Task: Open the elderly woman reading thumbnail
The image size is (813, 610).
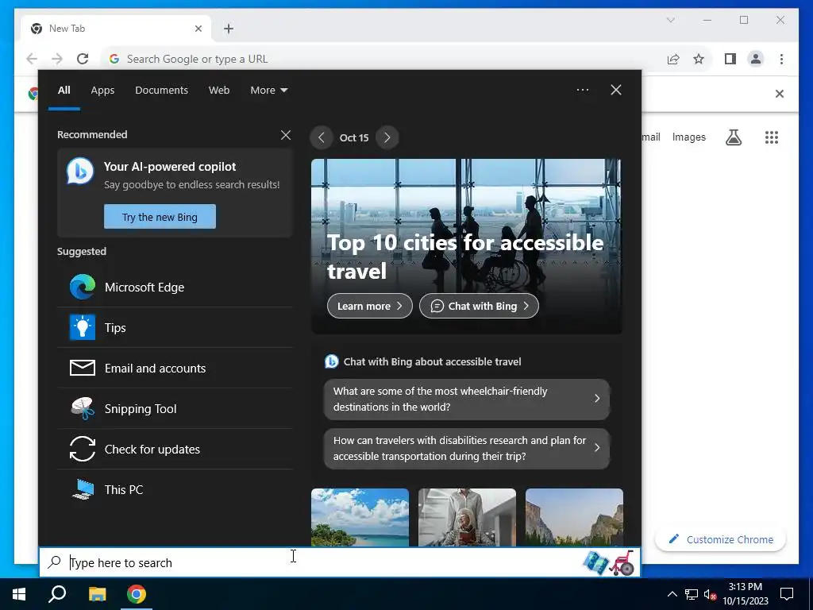Action: pyautogui.click(x=467, y=517)
